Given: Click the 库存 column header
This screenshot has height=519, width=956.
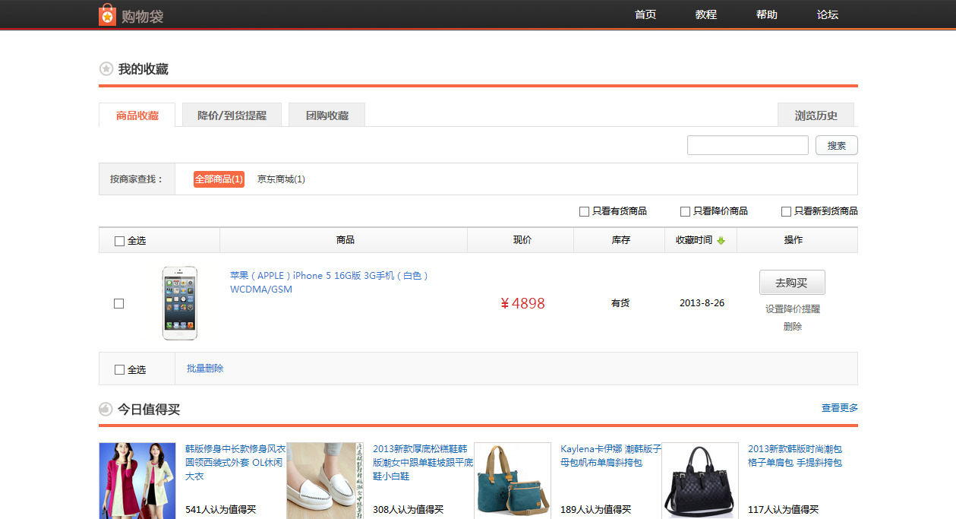Looking at the screenshot, I should [621, 240].
